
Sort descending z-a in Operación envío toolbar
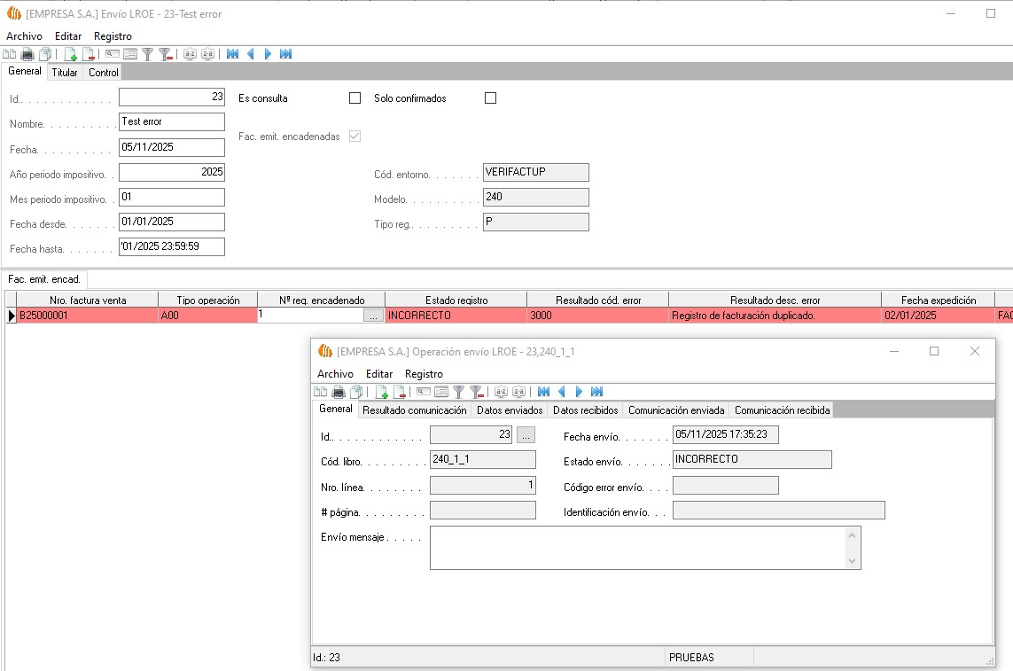(518, 392)
